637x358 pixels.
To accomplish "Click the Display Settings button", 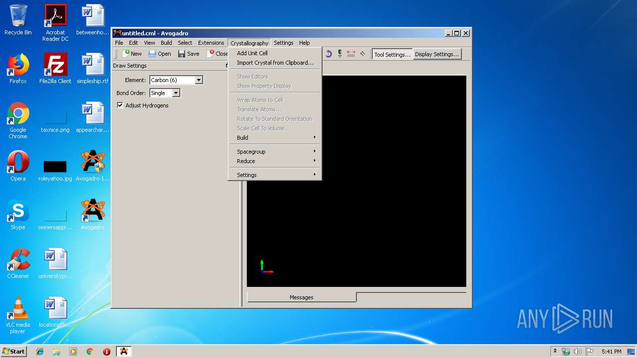I will [x=436, y=54].
